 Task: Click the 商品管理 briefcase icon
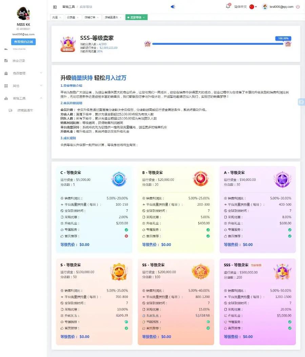pyautogui.click(x=6, y=73)
